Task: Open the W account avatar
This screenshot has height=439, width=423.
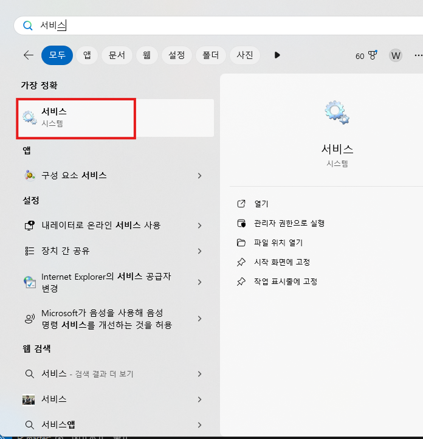Action: [x=396, y=55]
